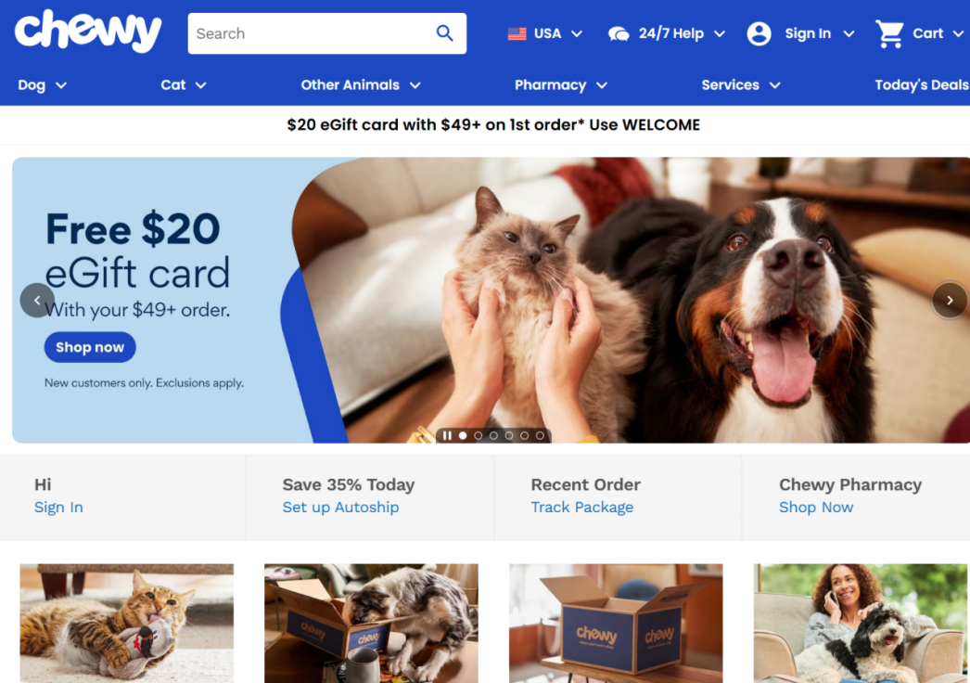Screen dimensions: 970x683
Task: Follow the Set up Autoship link
Action: (x=340, y=507)
